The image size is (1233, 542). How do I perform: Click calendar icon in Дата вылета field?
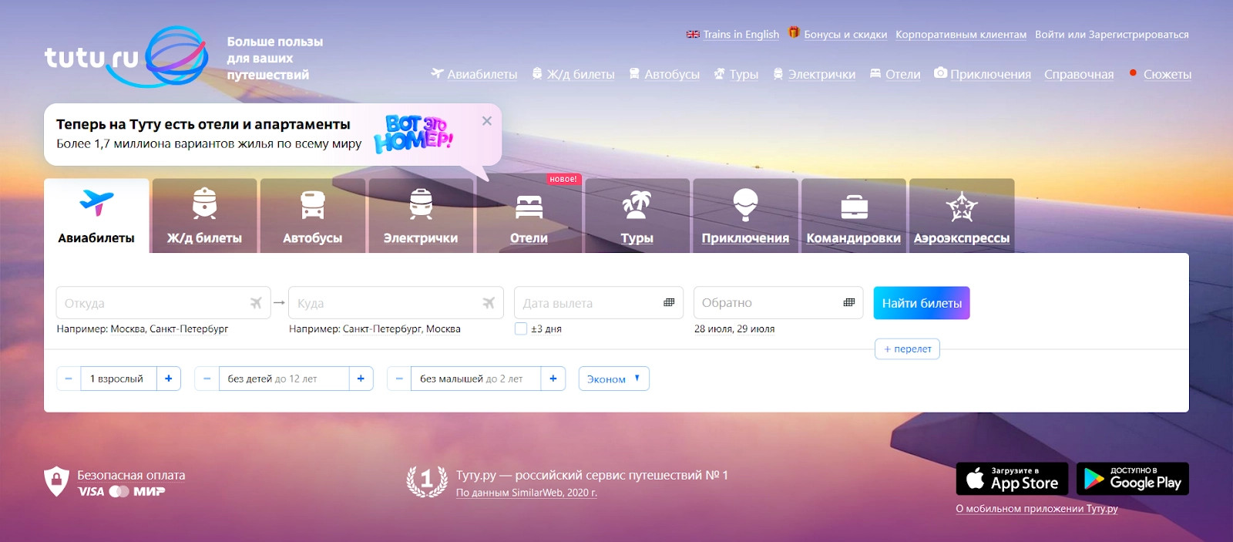coord(669,302)
